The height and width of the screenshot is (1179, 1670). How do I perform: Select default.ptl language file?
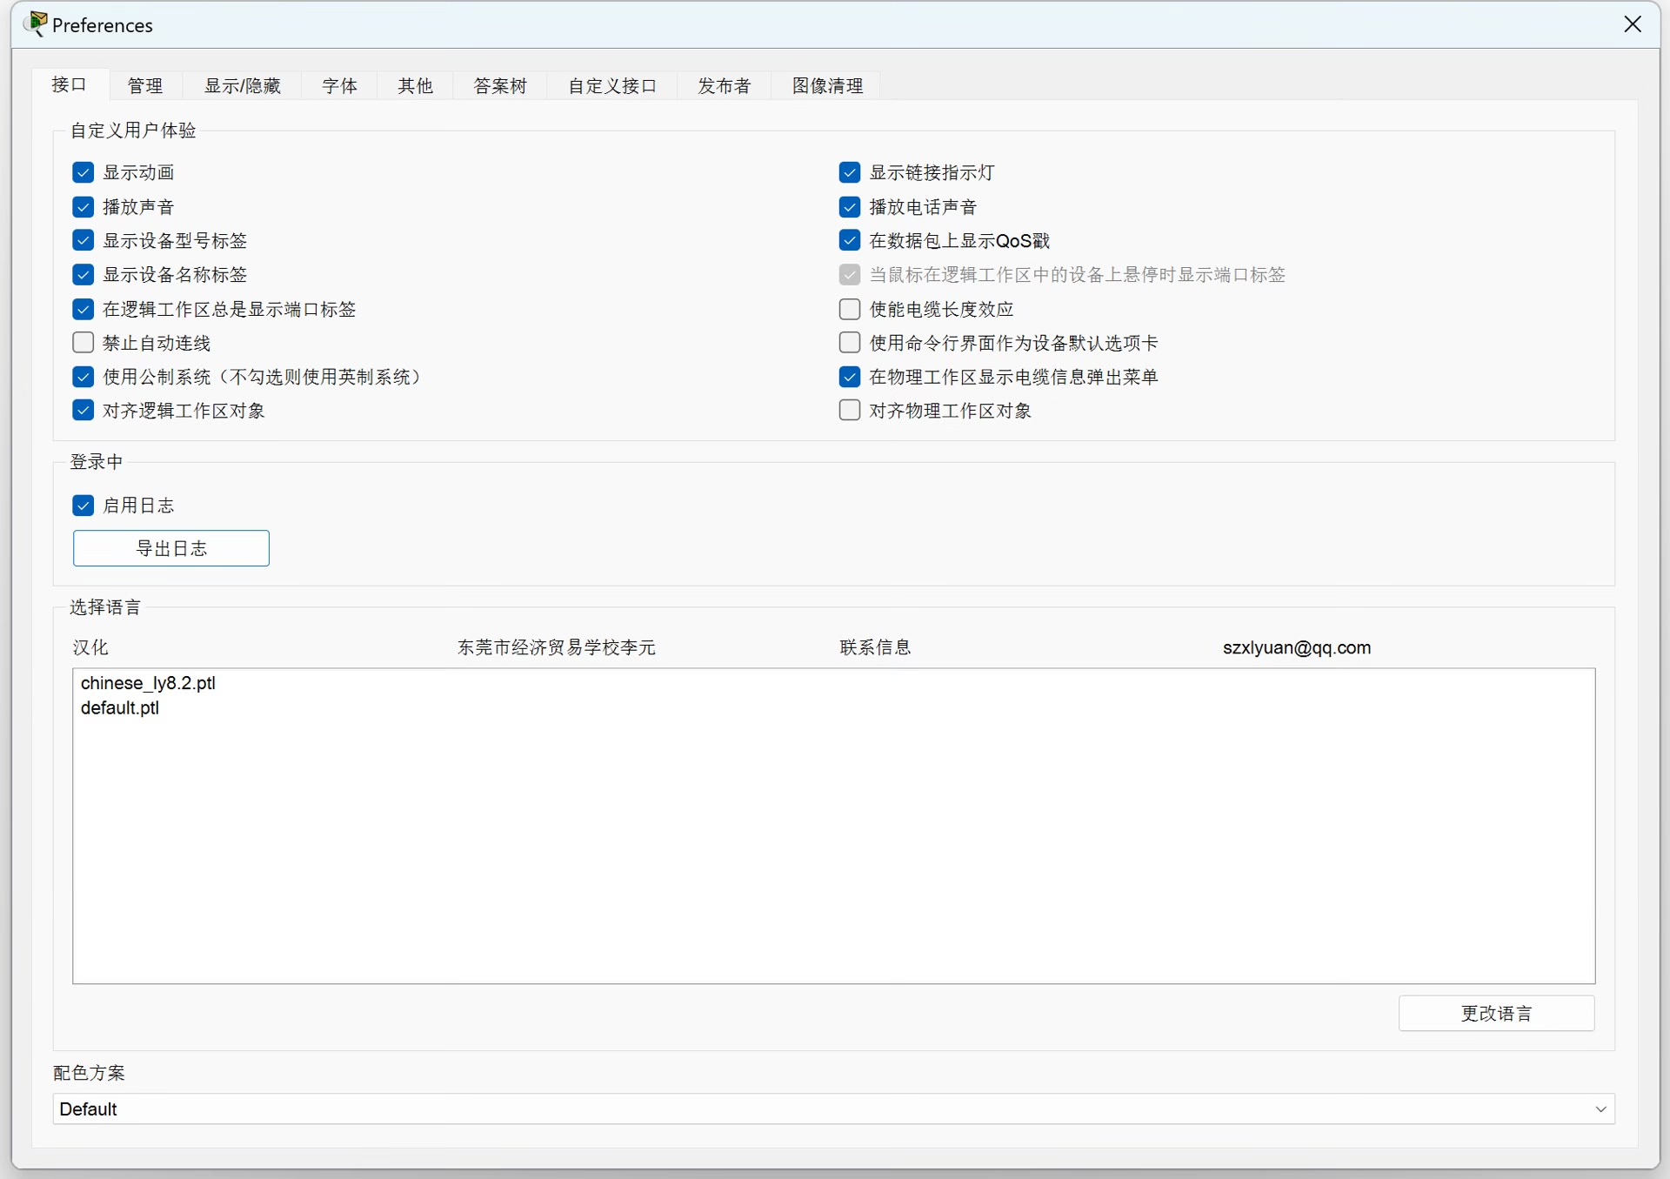(x=120, y=708)
